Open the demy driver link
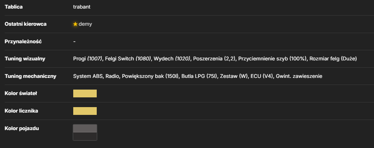The width and height of the screenshot is (374, 148). tap(85, 24)
